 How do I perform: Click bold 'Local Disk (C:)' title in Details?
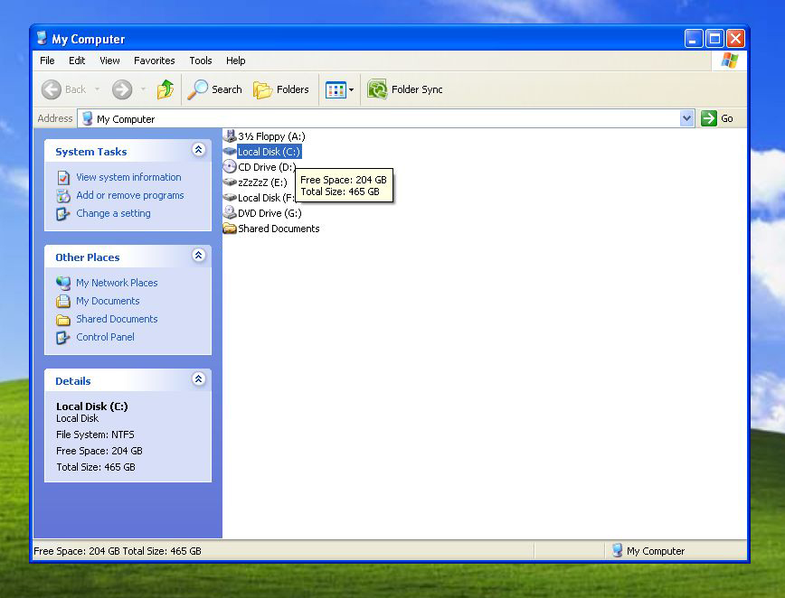click(x=92, y=406)
